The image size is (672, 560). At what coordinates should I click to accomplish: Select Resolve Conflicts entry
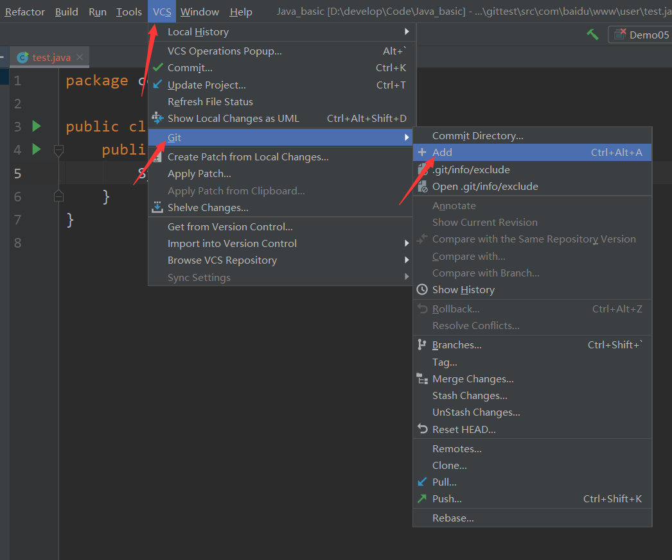[x=533, y=325]
